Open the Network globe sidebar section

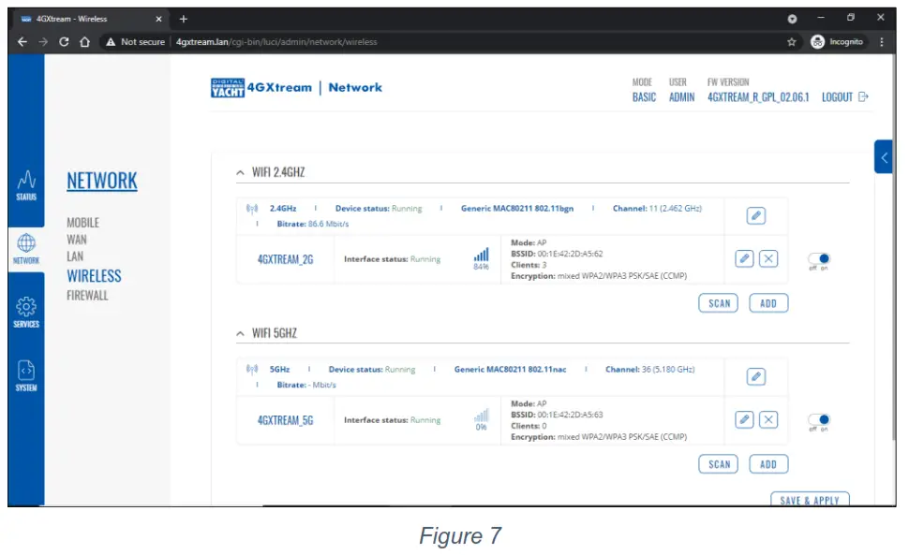click(26, 250)
